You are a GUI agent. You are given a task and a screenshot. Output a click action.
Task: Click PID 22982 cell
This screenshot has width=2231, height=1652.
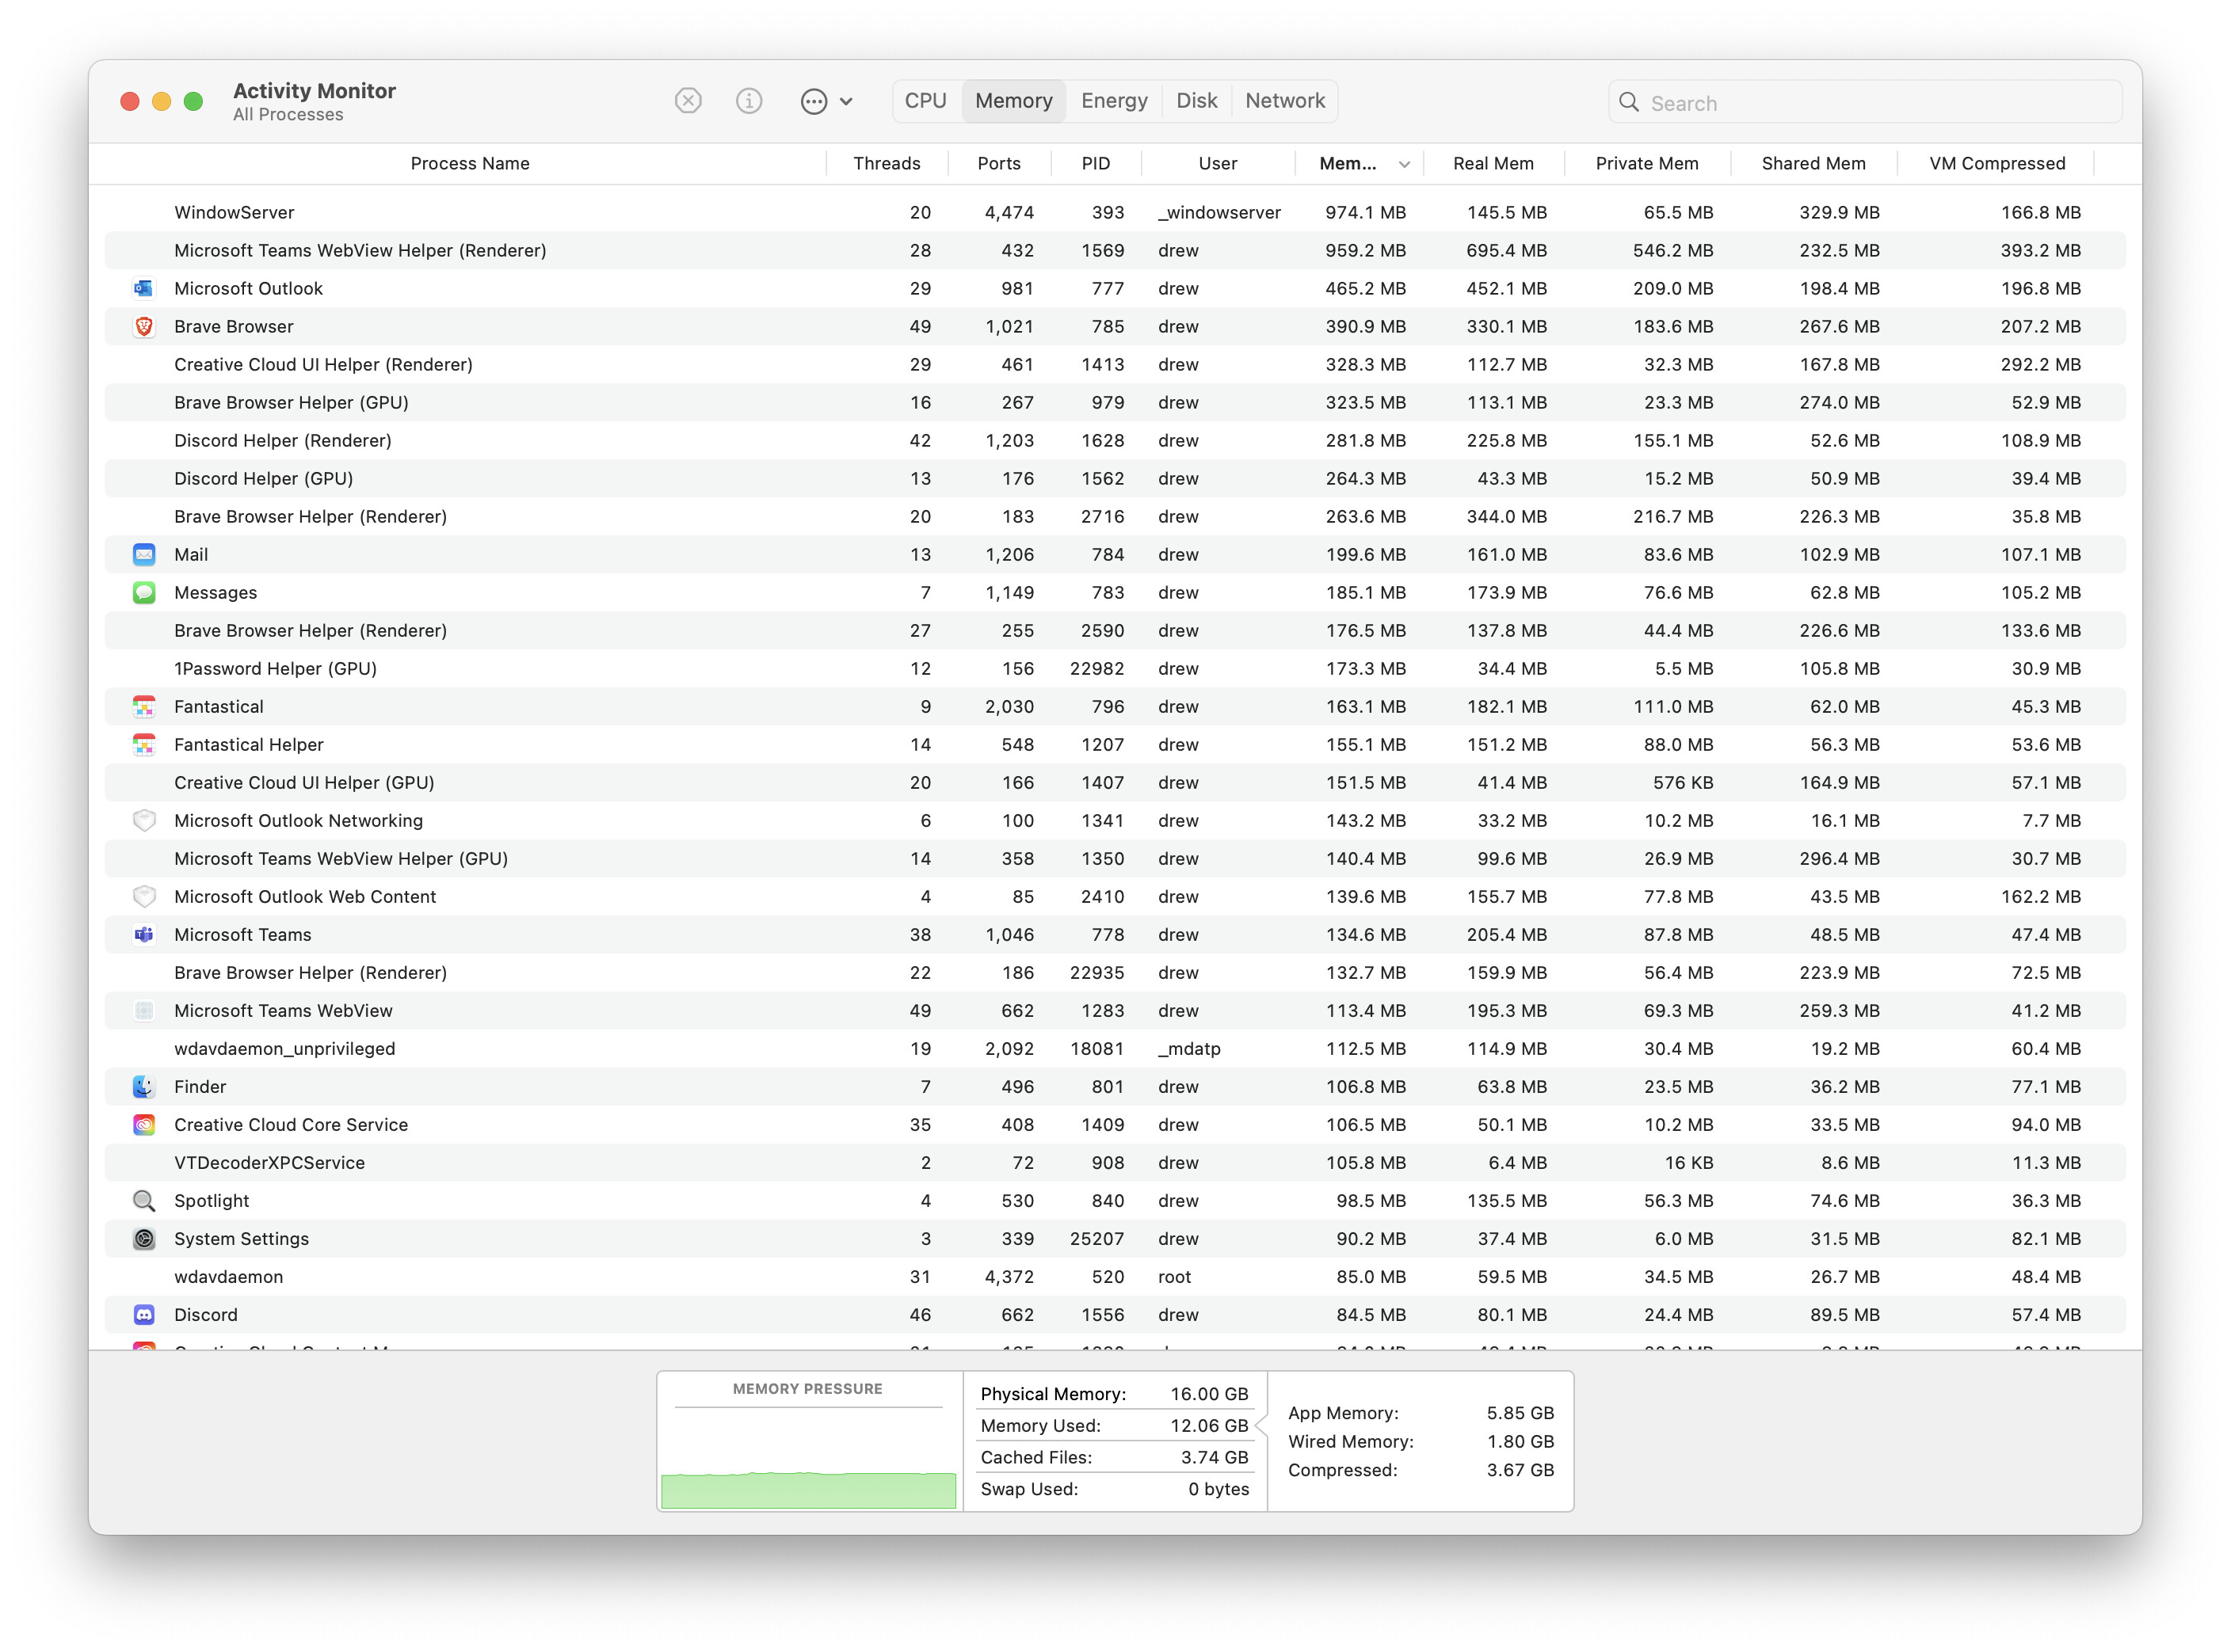pyautogui.click(x=1096, y=668)
